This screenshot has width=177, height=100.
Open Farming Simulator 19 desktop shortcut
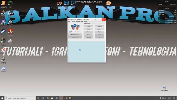(4, 4)
